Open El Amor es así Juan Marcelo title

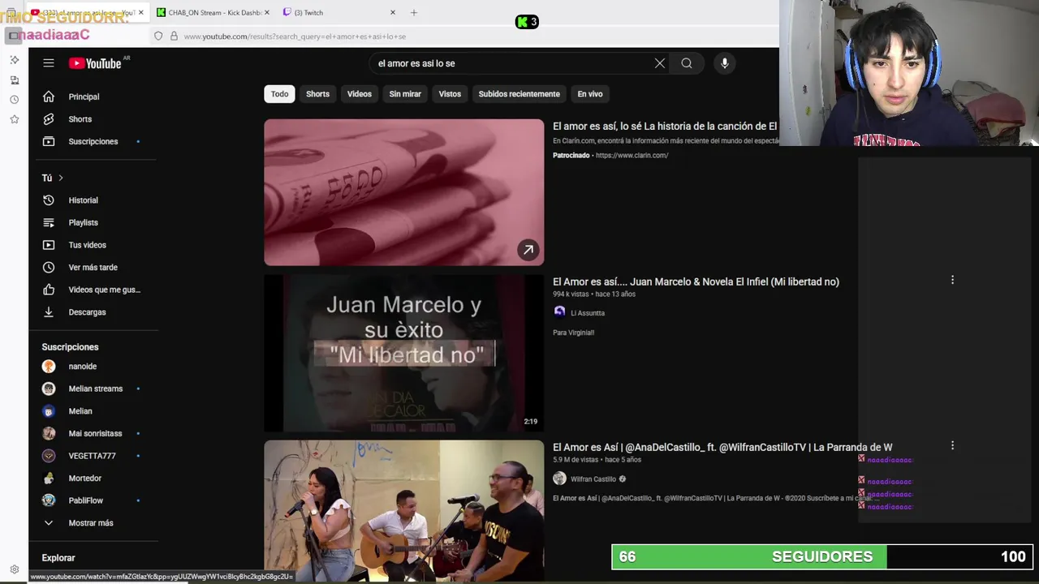pyautogui.click(x=696, y=281)
